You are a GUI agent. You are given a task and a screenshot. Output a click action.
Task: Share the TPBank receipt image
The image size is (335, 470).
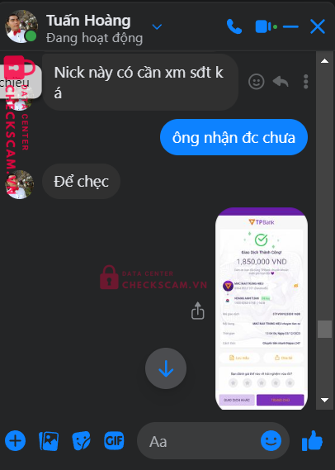point(197,311)
